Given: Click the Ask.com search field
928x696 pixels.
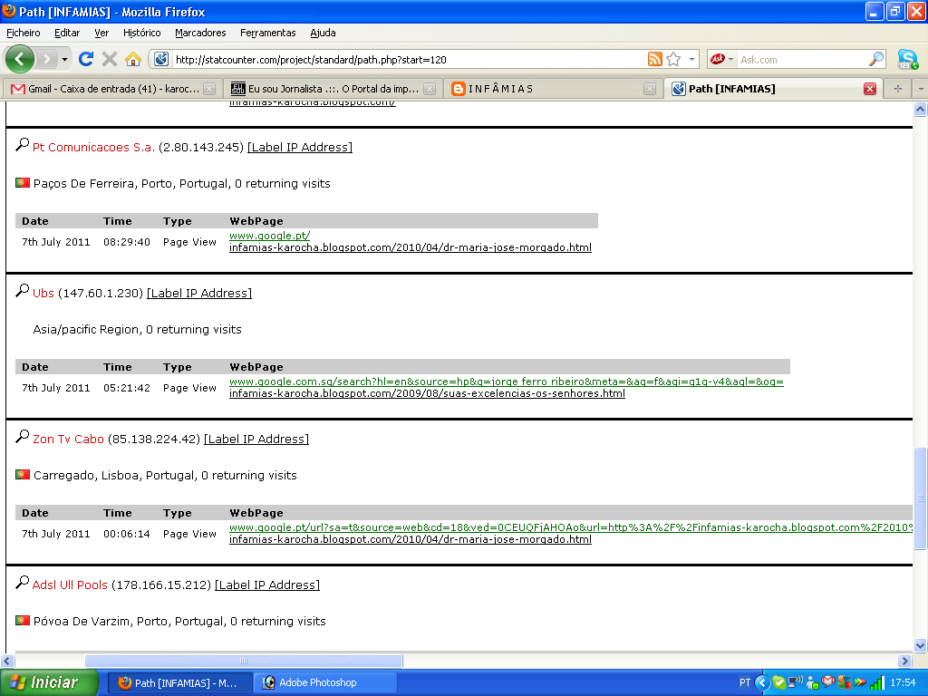Looking at the screenshot, I should [x=803, y=60].
